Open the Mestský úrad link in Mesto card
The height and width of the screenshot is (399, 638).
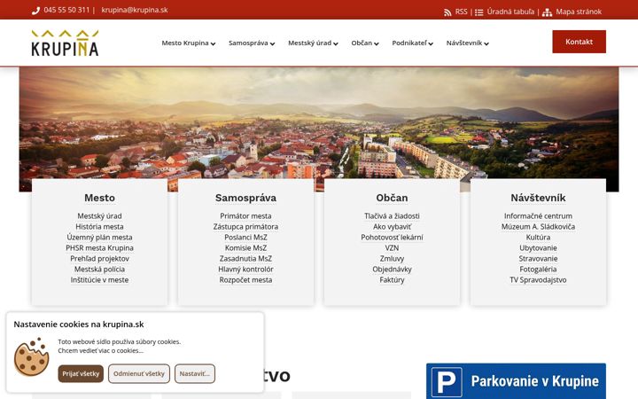(x=99, y=216)
